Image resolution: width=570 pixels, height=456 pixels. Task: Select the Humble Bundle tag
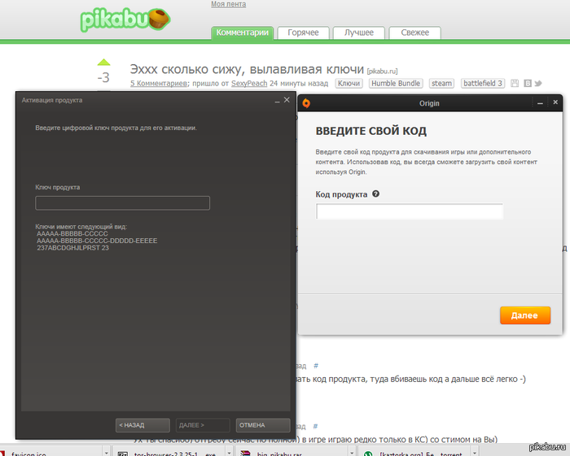396,84
